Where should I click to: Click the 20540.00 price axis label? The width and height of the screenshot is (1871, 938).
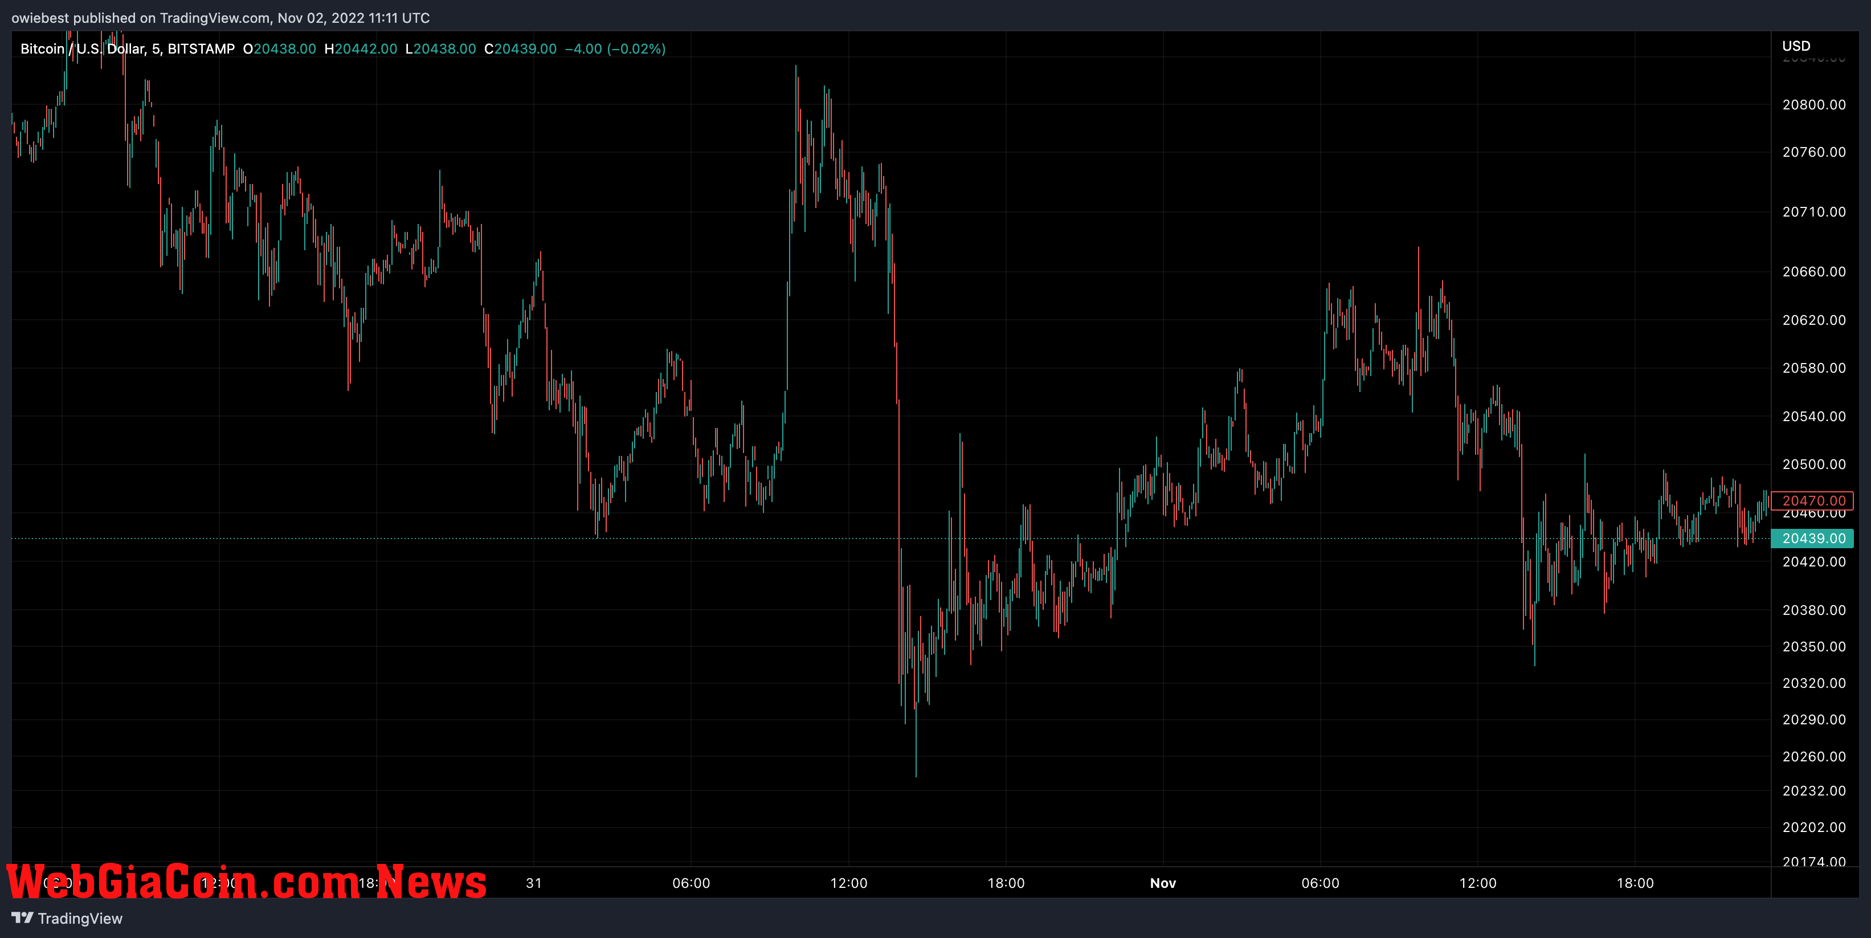[1813, 417]
